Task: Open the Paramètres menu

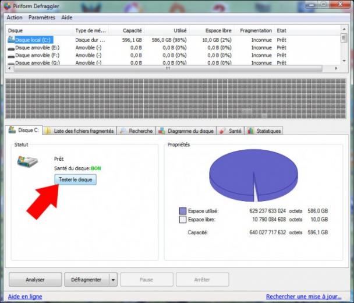Action: (x=42, y=17)
